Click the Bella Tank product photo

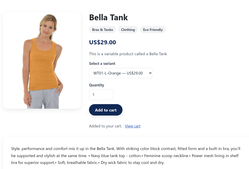[42, 61]
